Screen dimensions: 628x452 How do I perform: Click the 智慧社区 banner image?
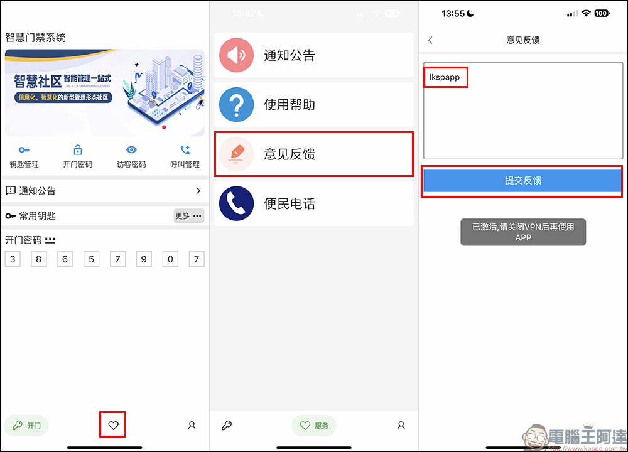click(x=104, y=93)
